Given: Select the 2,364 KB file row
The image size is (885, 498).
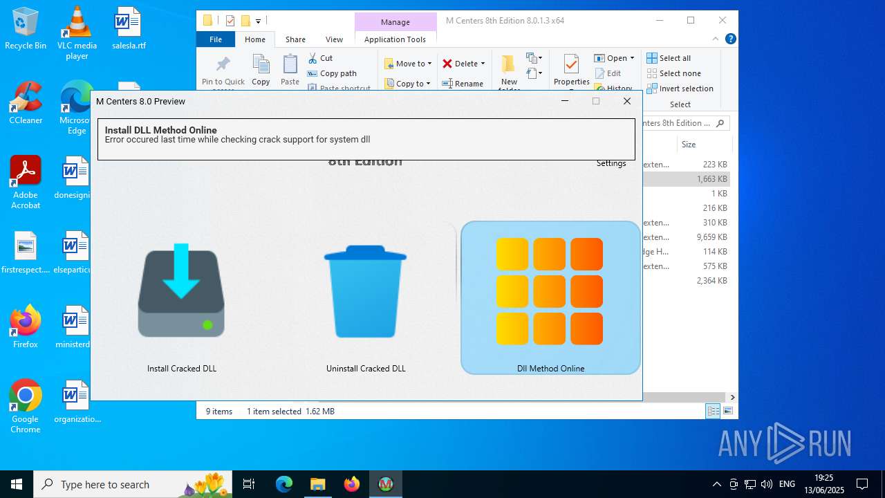Looking at the screenshot, I should 687,281.
